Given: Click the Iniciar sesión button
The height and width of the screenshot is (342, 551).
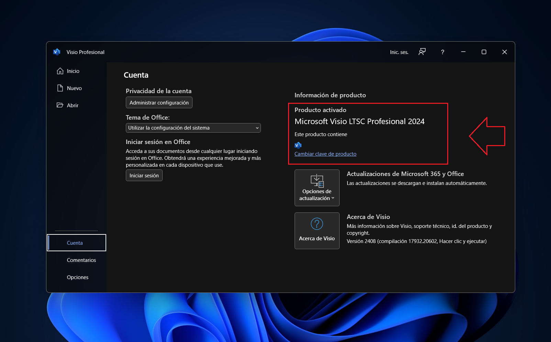Looking at the screenshot, I should (144, 175).
